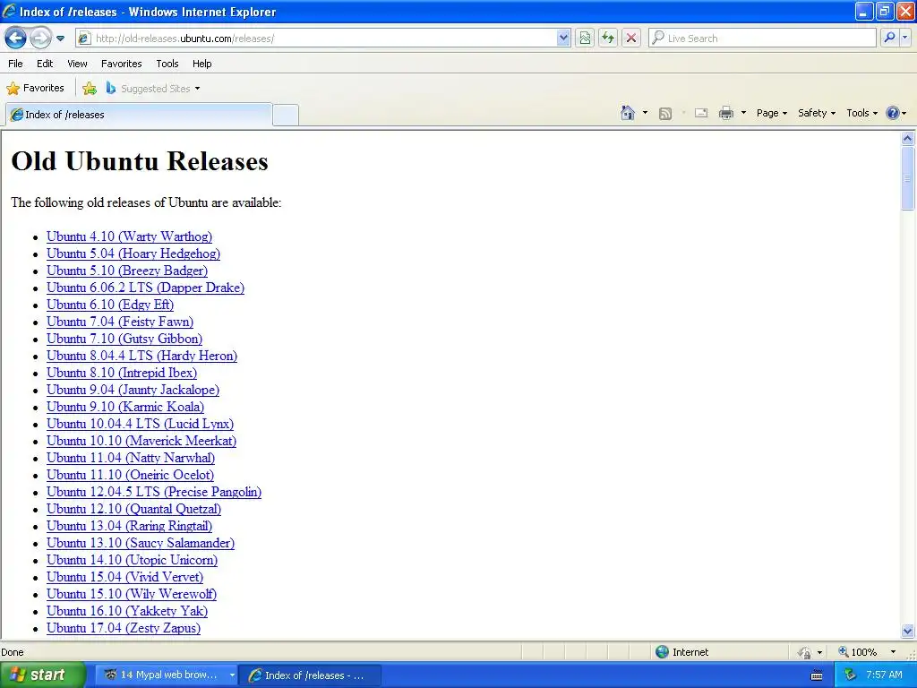Open Ubuntu 17.04 (Zesty Zapus) link
The width and height of the screenshot is (917, 688).
tap(124, 628)
